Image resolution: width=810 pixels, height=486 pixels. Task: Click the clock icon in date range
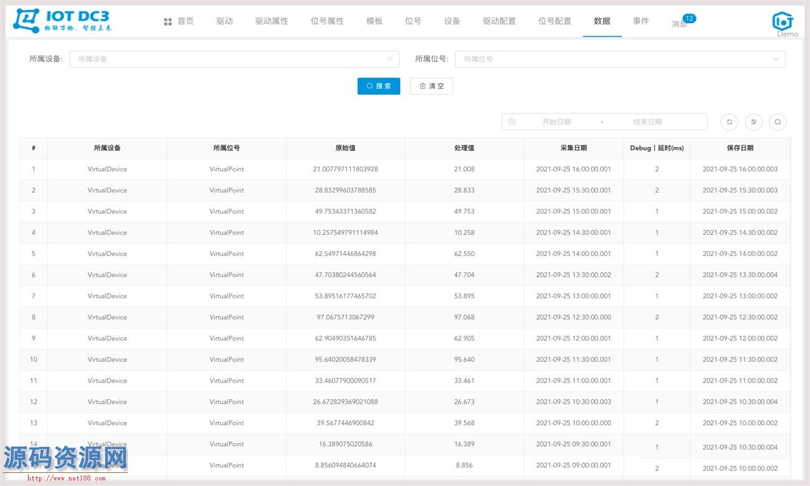512,121
